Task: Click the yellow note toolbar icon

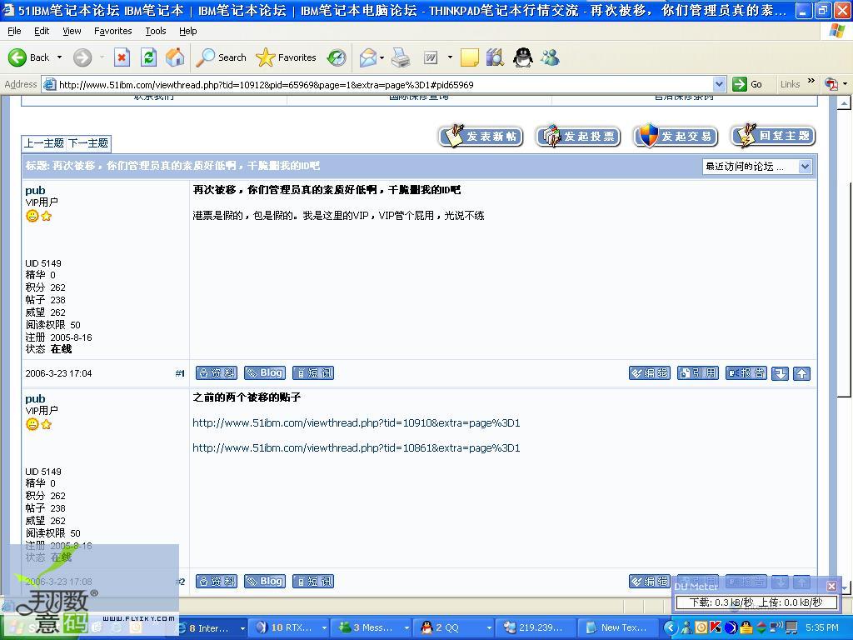Action: (x=470, y=57)
